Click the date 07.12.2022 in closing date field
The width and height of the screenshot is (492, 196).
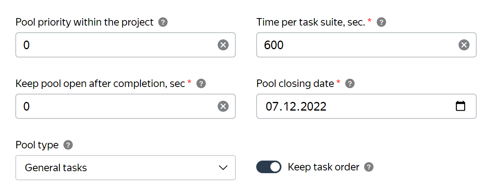[296, 106]
